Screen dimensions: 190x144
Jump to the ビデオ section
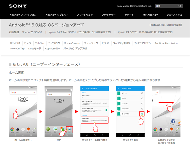pos(105,43)
